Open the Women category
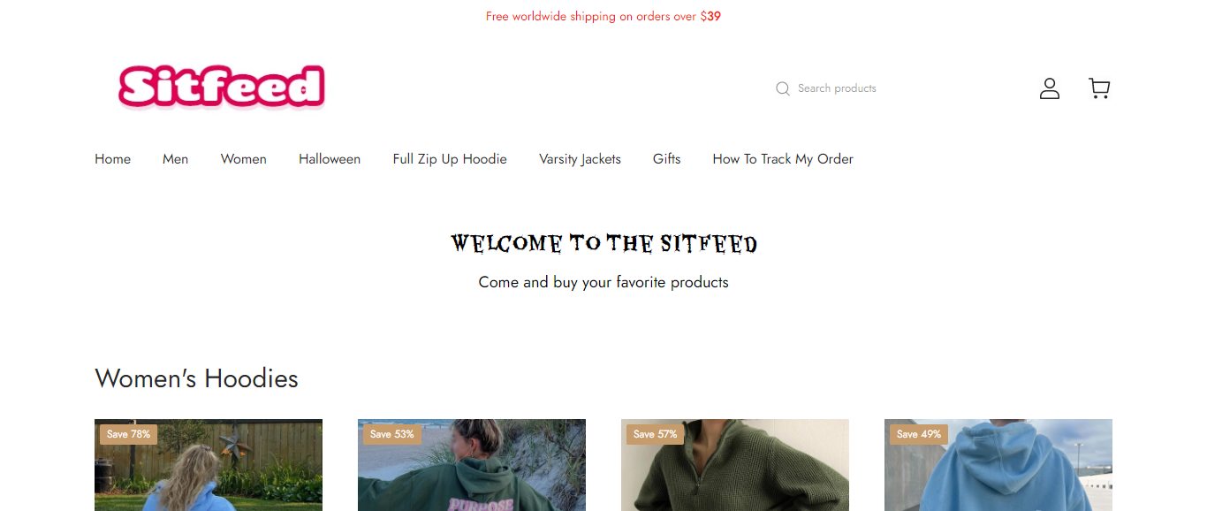Image resolution: width=1207 pixels, height=511 pixels. [x=244, y=159]
